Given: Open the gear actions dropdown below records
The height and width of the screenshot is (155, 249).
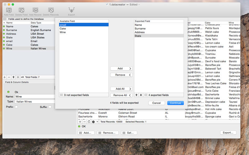Looking at the screenshot, I should (95, 122).
